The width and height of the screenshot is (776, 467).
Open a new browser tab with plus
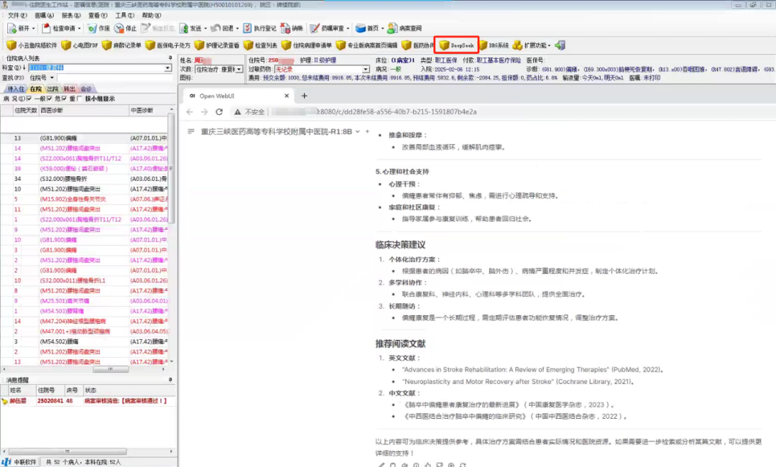point(305,96)
